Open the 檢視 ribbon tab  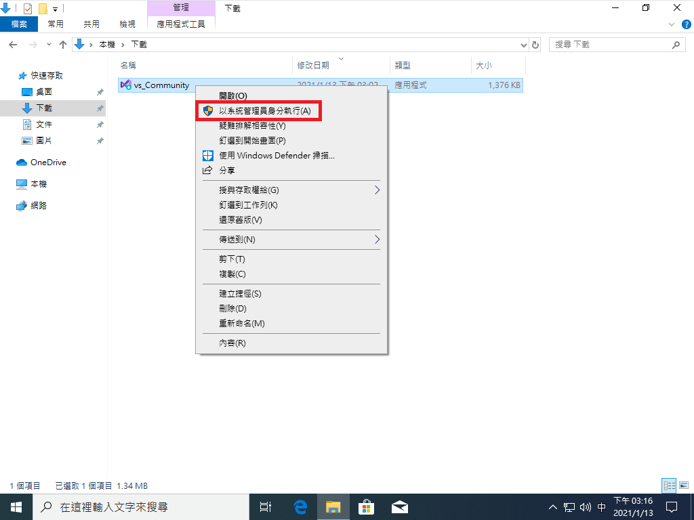tap(127, 24)
